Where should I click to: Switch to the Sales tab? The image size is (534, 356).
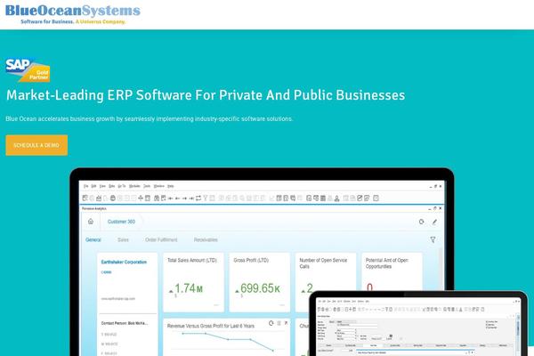point(123,239)
